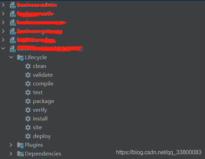Expand the Plugins node chevron
This screenshot has width=205, height=159.
(x=11, y=145)
